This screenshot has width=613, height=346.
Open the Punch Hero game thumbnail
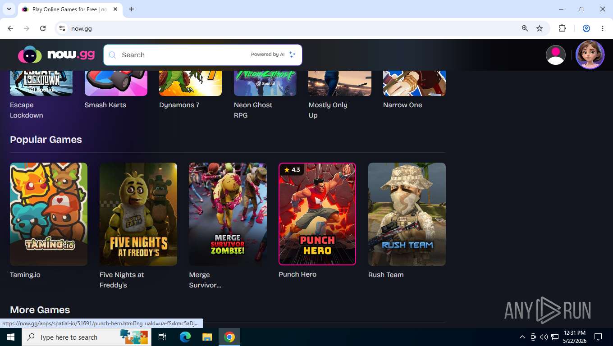pos(317,214)
